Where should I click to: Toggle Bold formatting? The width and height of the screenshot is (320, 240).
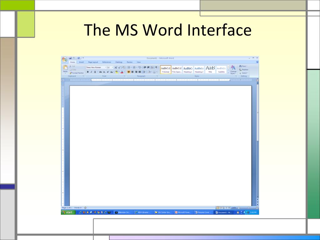88,72
